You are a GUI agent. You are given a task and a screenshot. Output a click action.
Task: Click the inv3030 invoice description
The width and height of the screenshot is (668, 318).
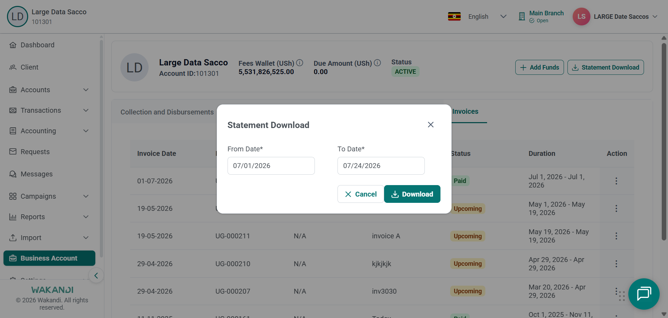384,291
